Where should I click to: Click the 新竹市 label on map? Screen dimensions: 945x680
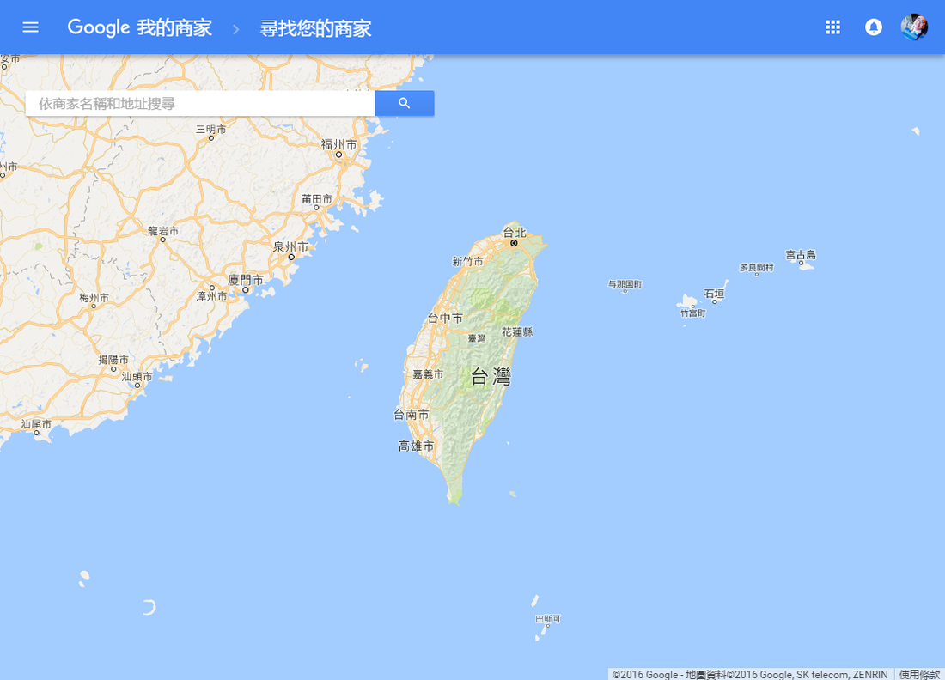pos(467,261)
